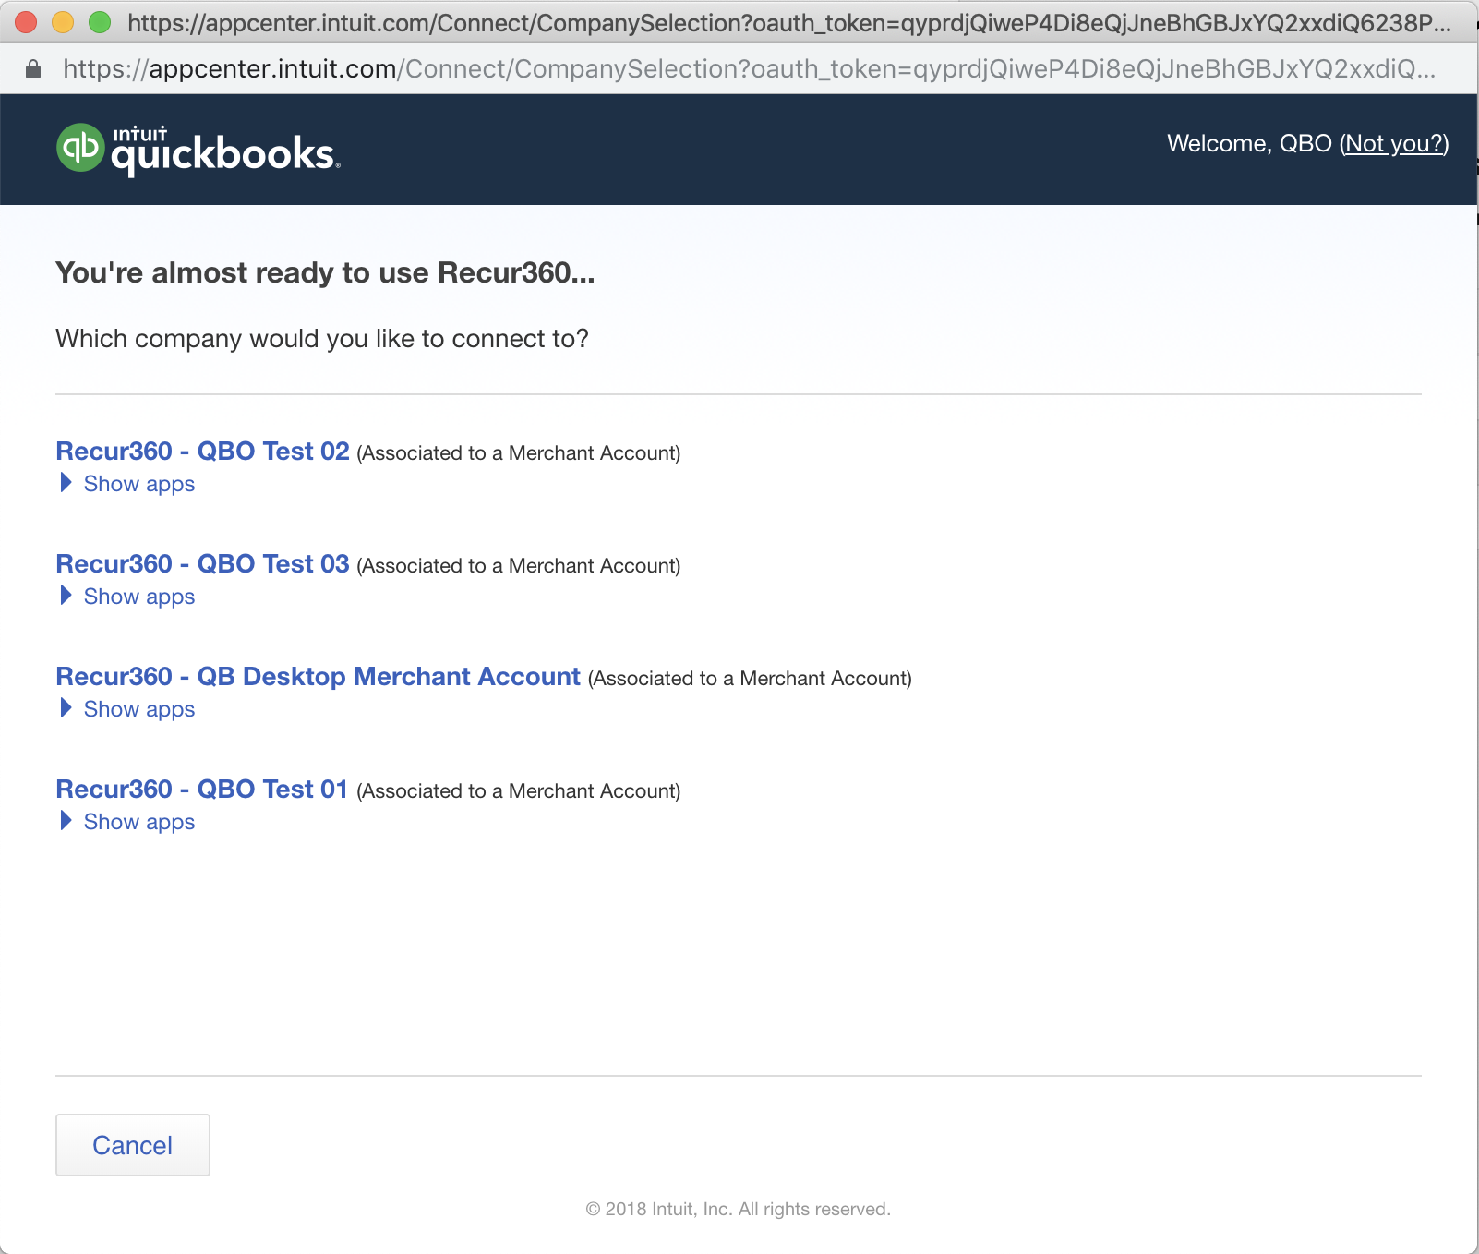This screenshot has height=1254, width=1479.
Task: Click '© 2018 Intuit, Inc. All rights reserved.' footer
Action: click(739, 1209)
